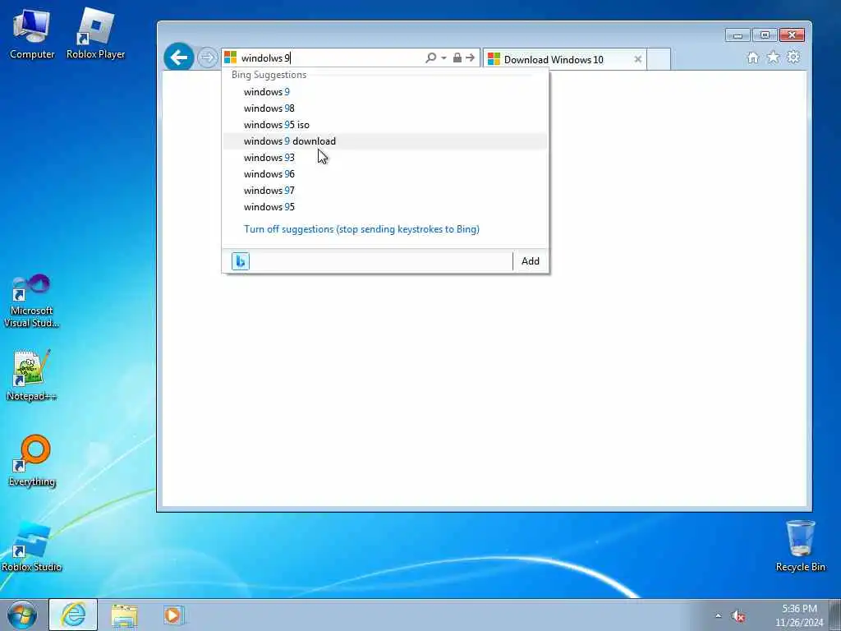Image resolution: width=841 pixels, height=631 pixels.
Task: Choose the last suggestion "windows 95"
Action: click(x=385, y=207)
